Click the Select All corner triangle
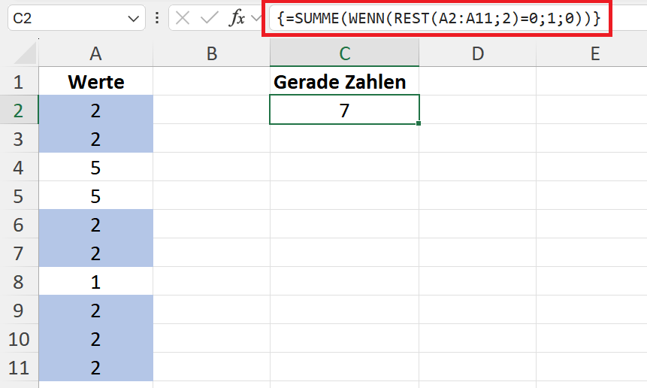 (x=26, y=53)
